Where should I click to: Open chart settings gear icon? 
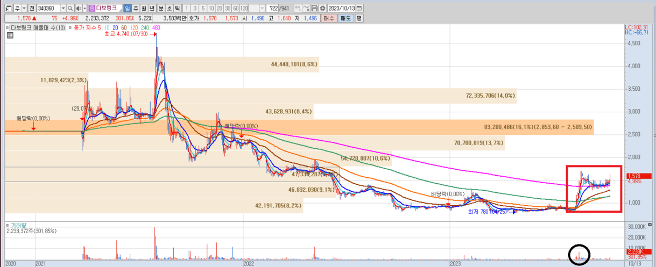[322, 8]
